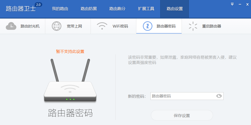Open the 扩展工具 tab

146,9
